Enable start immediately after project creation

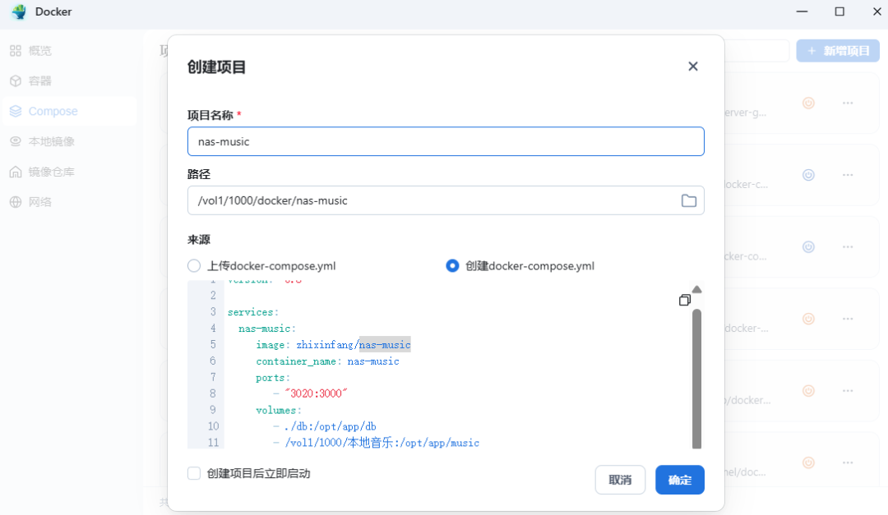(194, 474)
